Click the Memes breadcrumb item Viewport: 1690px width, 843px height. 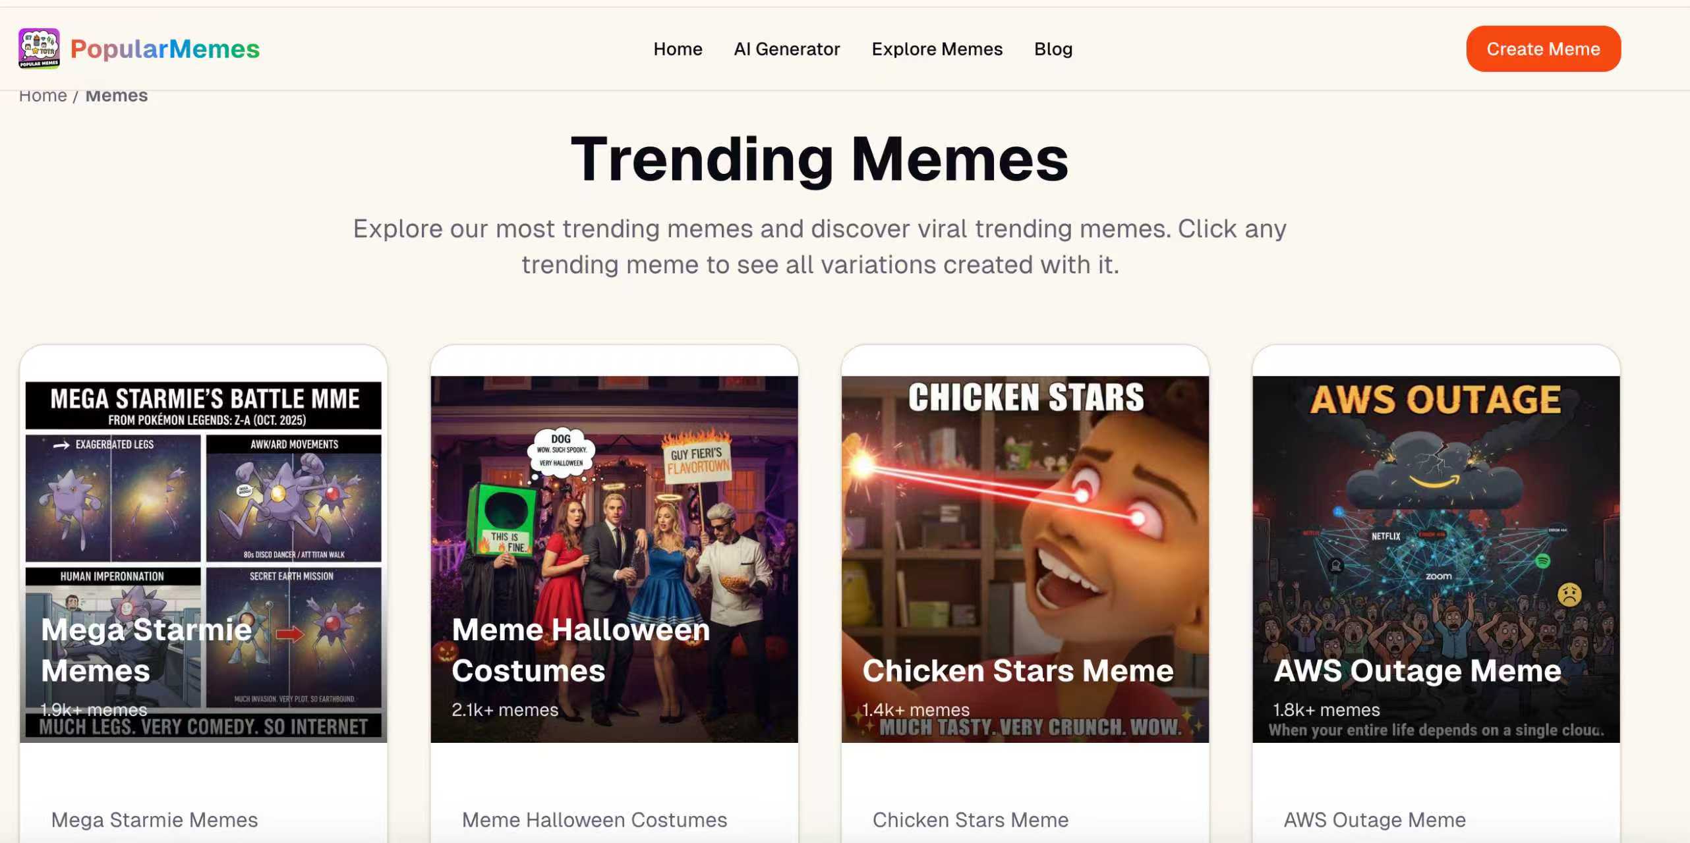tap(117, 95)
